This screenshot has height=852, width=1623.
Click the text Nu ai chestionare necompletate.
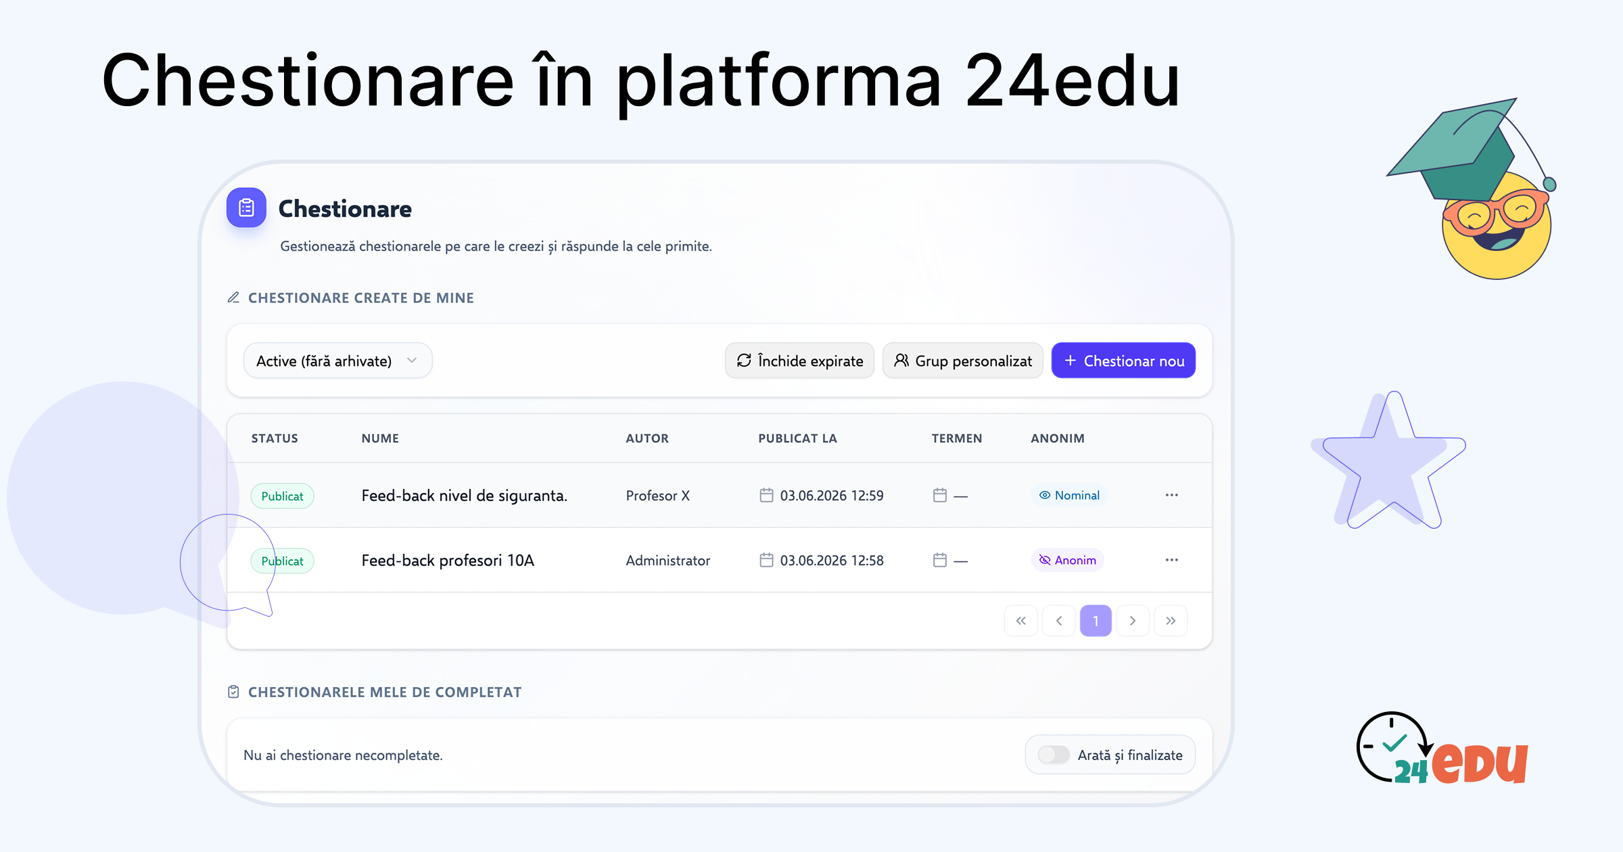343,755
